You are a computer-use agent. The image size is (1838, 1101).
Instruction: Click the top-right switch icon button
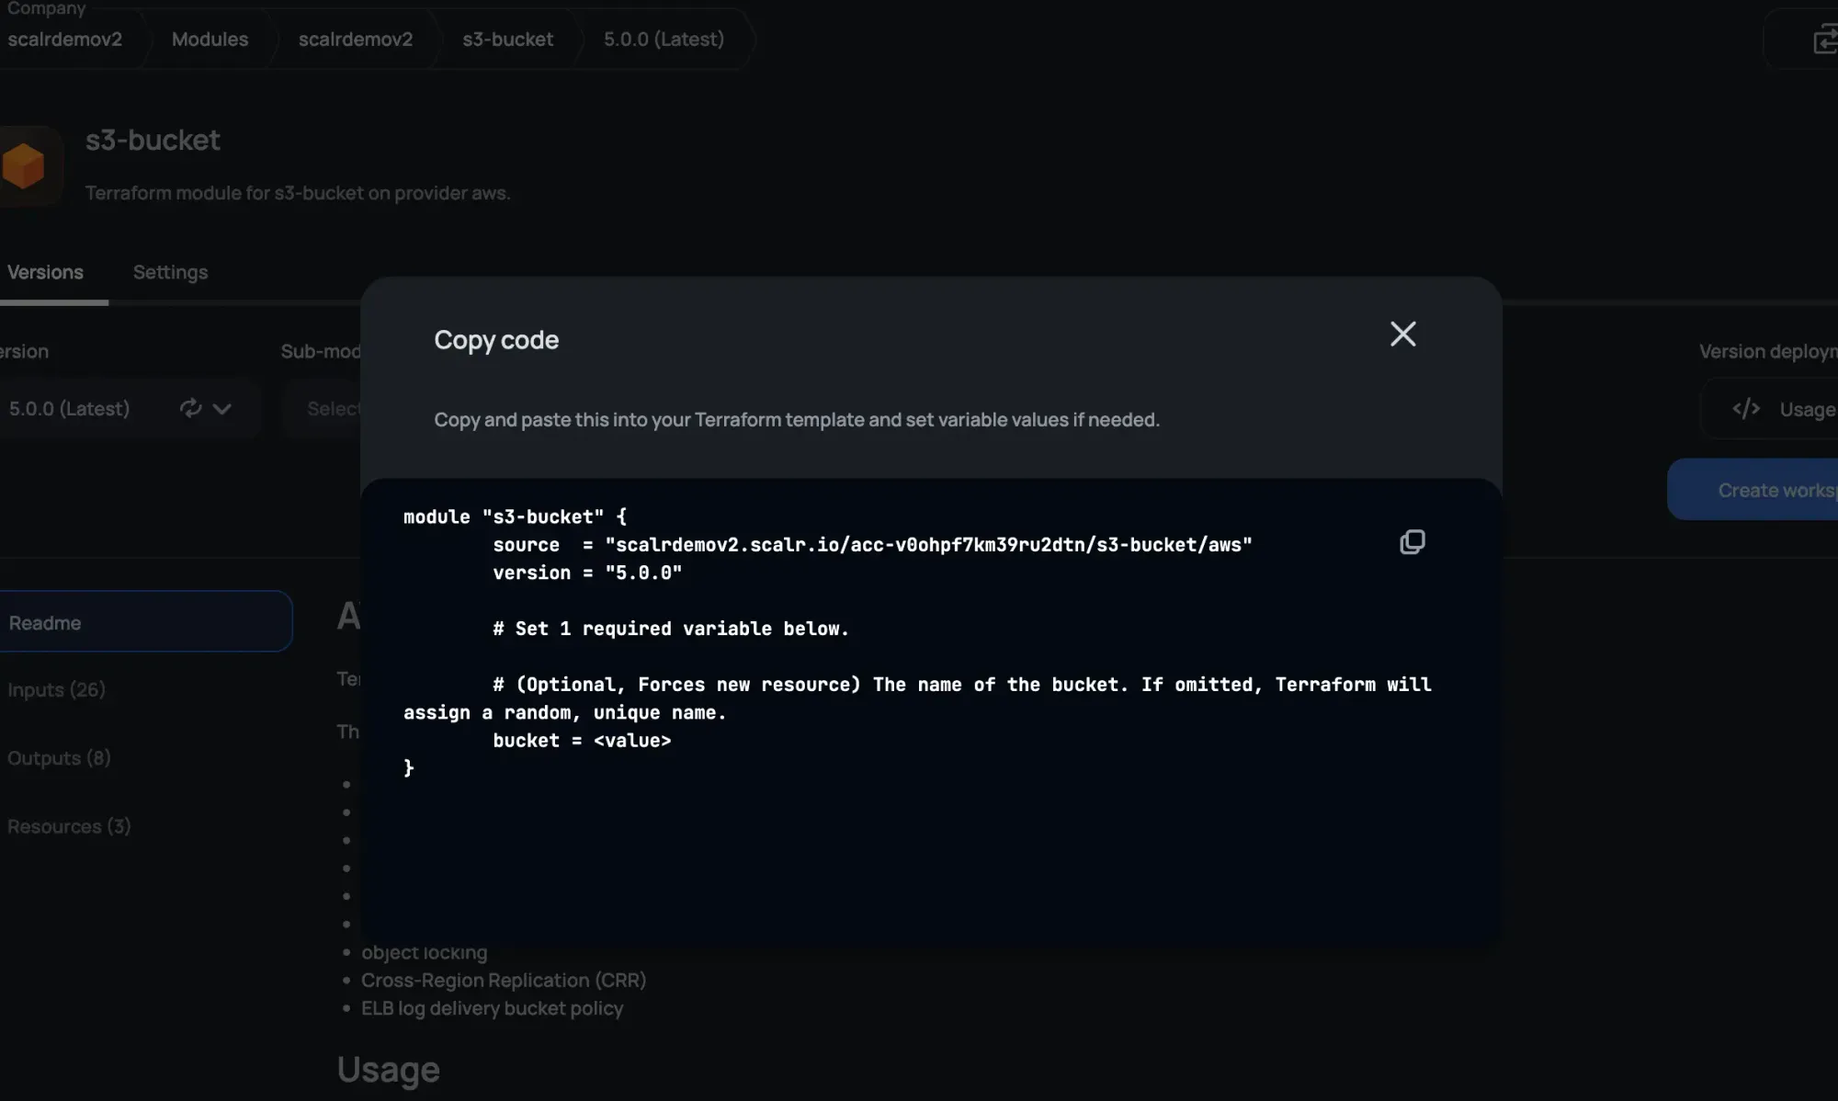point(1823,40)
